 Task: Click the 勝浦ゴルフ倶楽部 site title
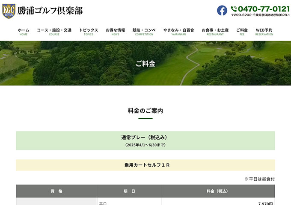pyautogui.click(x=50, y=11)
